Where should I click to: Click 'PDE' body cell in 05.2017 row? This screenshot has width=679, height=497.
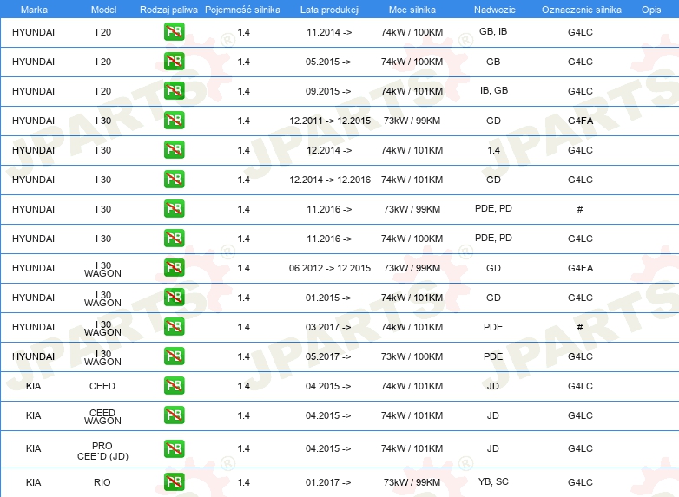pyautogui.click(x=493, y=356)
